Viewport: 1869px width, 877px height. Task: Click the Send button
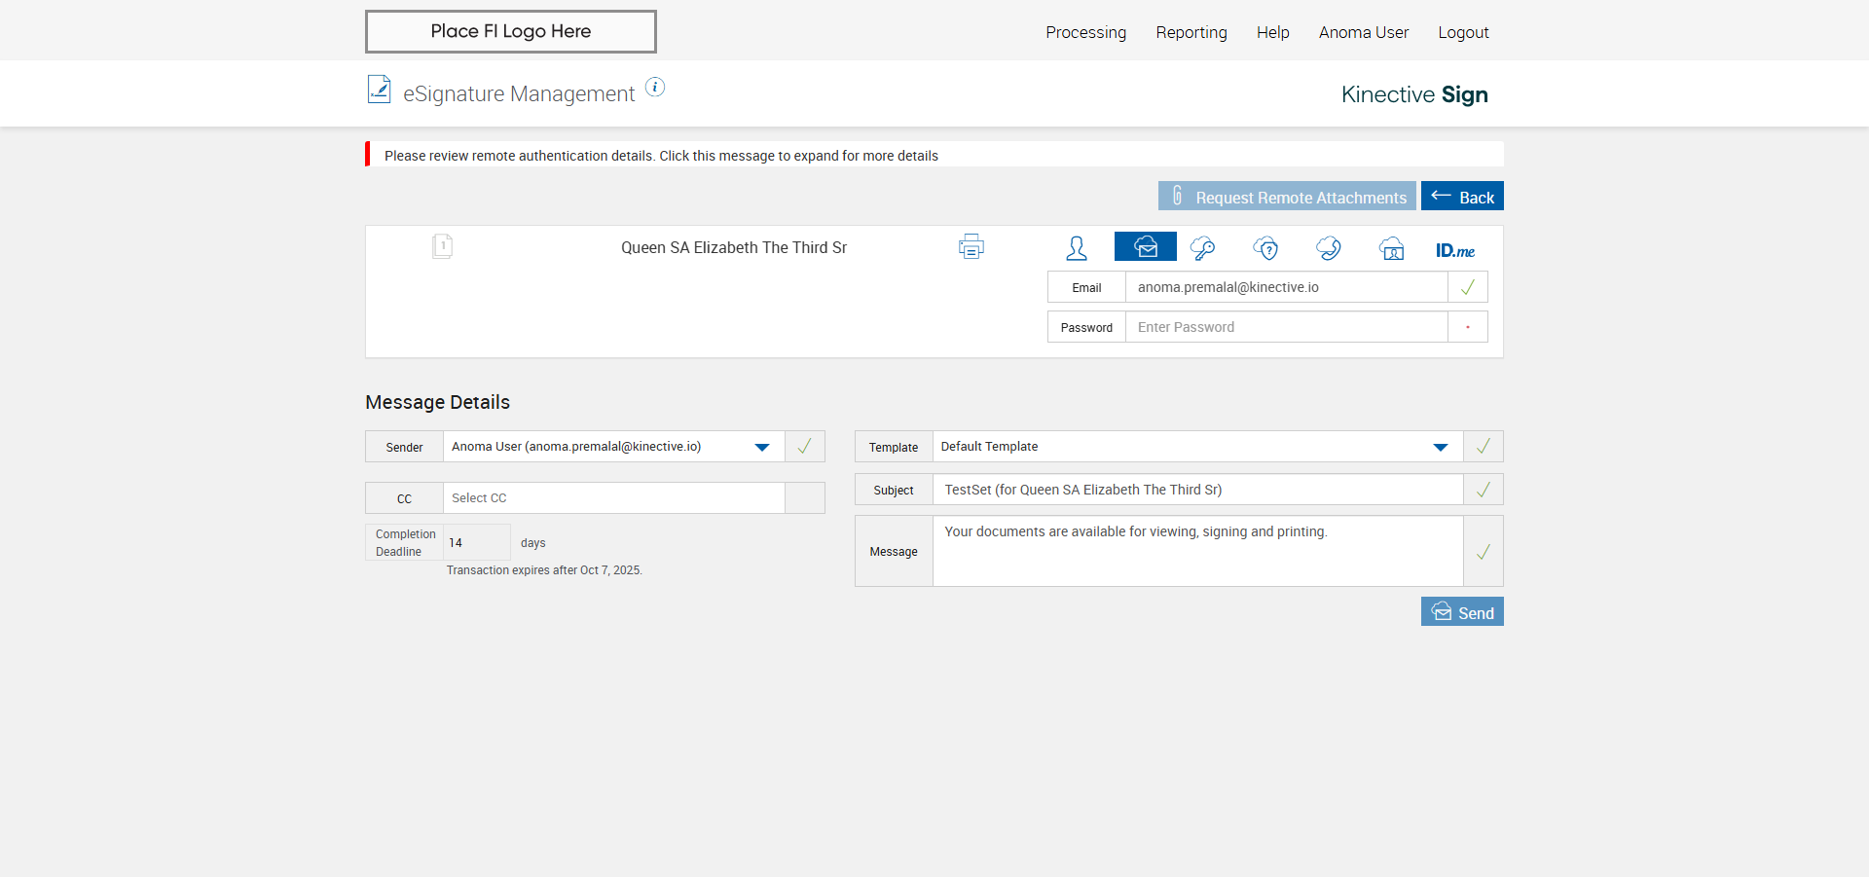(x=1462, y=612)
